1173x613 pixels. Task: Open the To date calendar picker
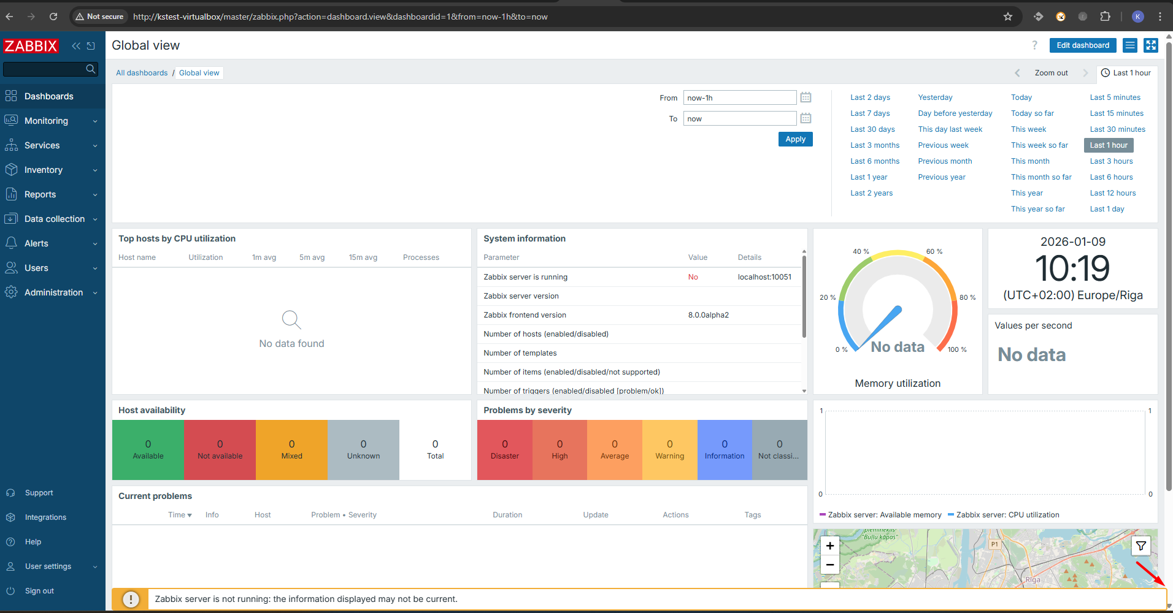[x=806, y=118]
